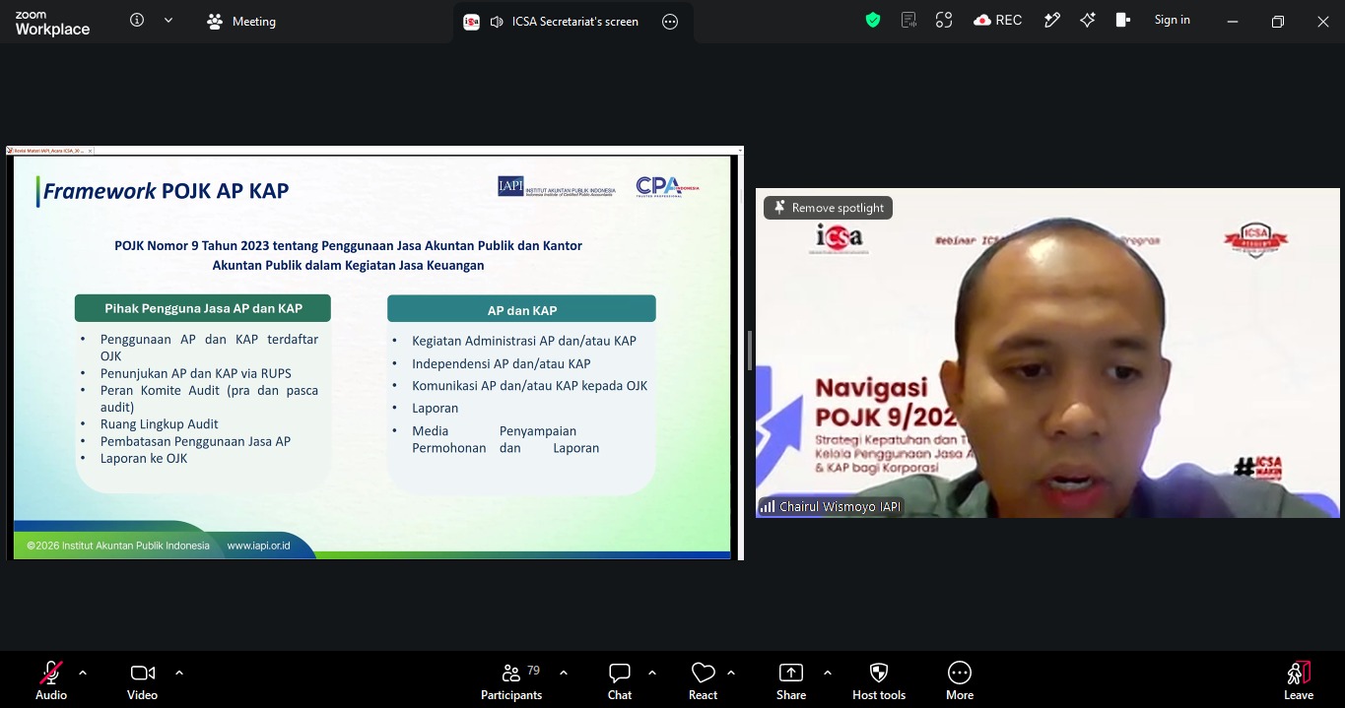Viewport: 1345px width, 708px height.
Task: Expand the React options caret
Action: tap(731, 673)
